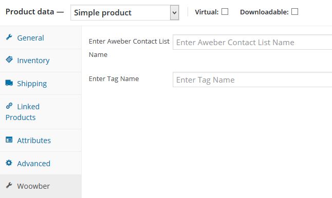Click the Shipping truck icon

[9, 83]
